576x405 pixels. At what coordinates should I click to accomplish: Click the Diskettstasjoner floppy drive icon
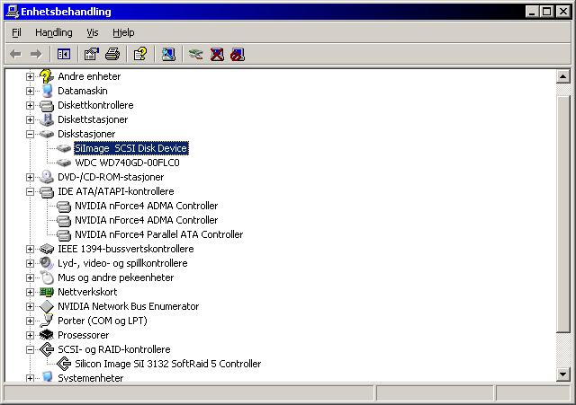point(47,119)
